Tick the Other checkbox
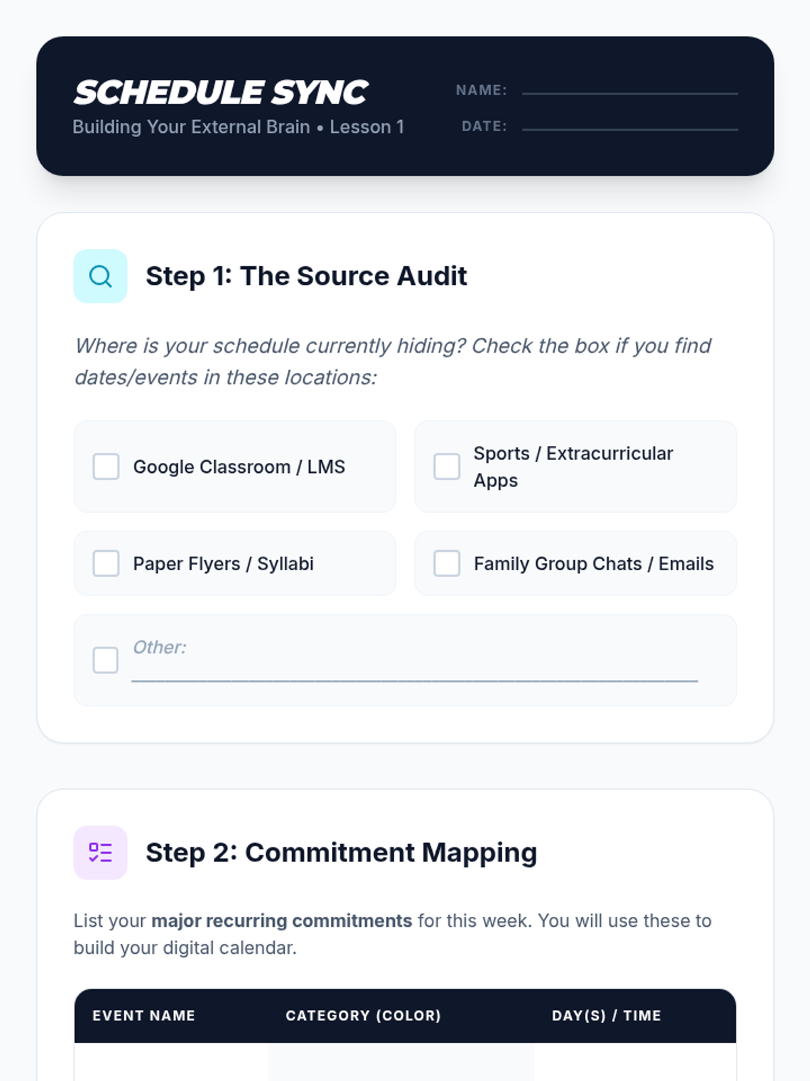 coord(105,660)
